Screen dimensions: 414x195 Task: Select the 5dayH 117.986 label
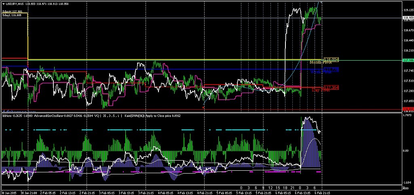13,12
